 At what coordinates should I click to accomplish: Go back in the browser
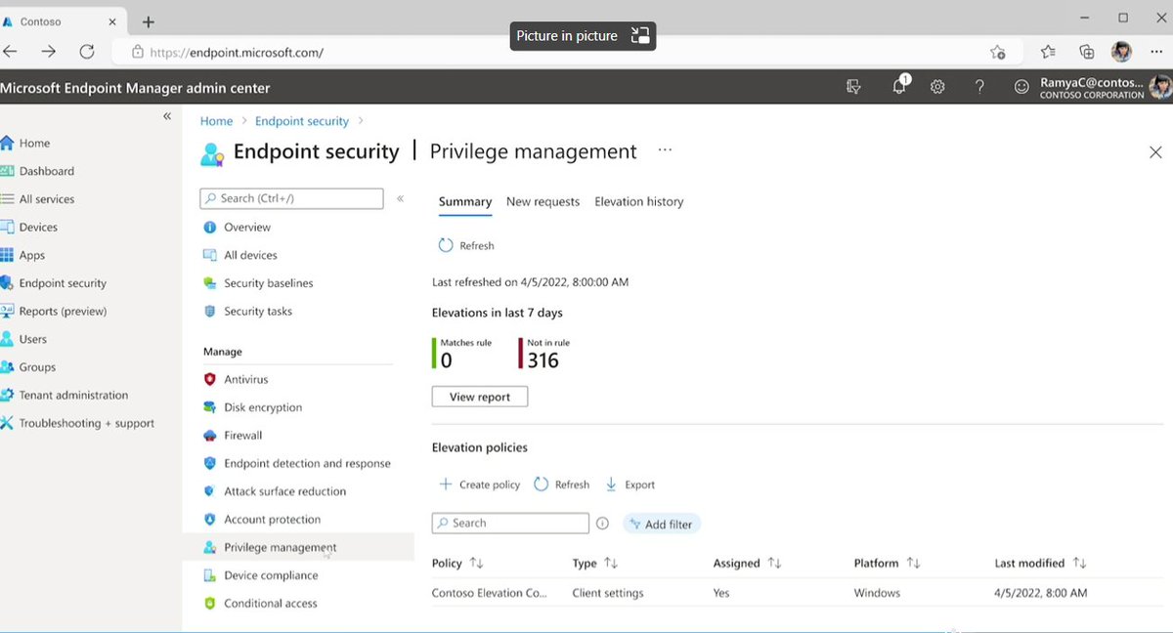click(10, 52)
